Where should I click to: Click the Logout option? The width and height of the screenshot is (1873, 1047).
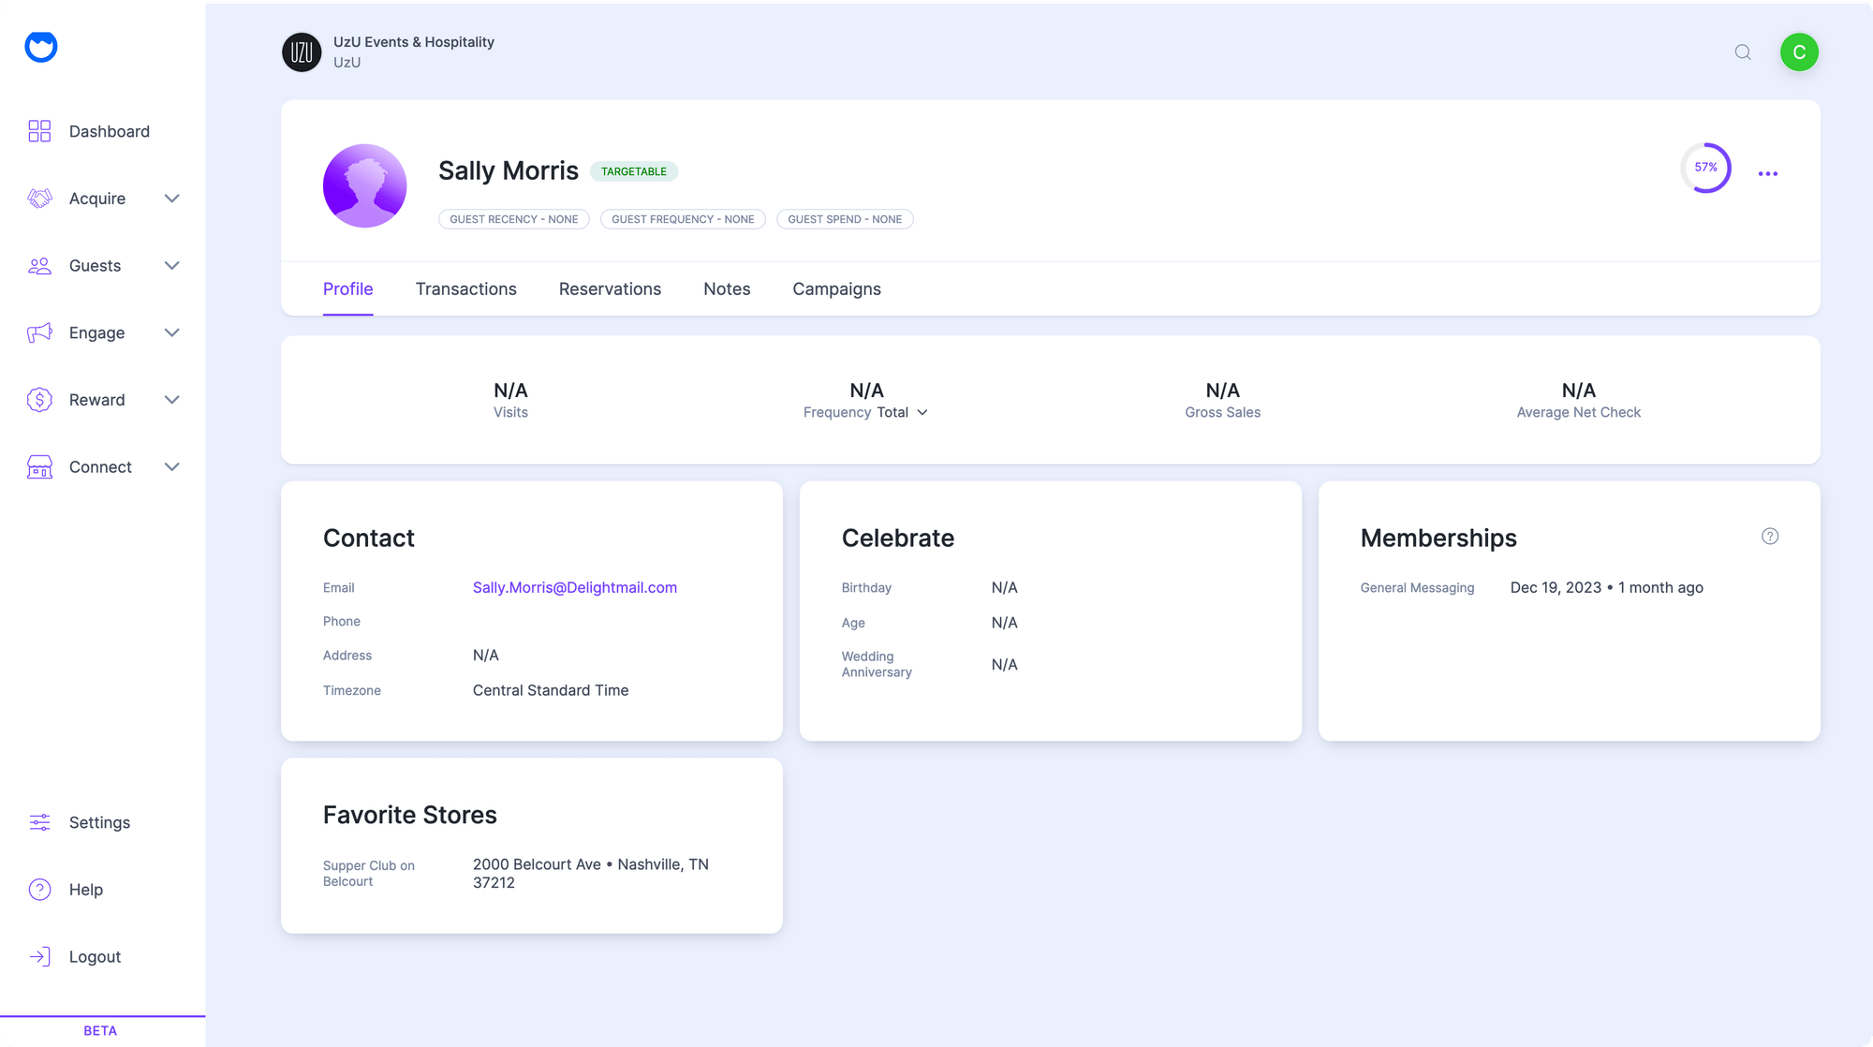click(x=94, y=956)
